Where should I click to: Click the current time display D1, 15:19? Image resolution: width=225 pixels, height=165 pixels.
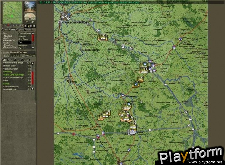tap(30, 22)
